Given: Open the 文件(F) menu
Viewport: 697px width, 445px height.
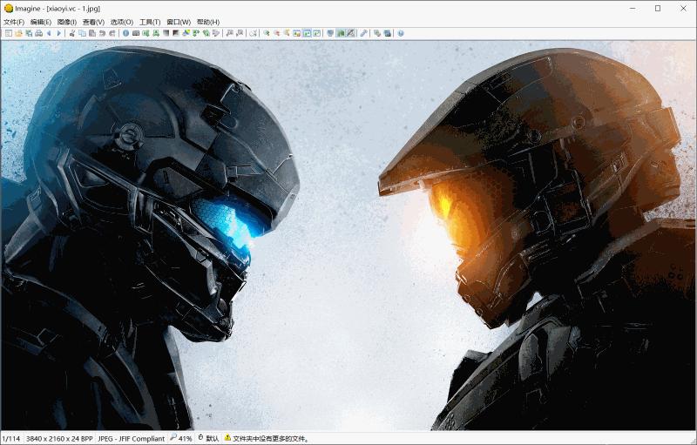Looking at the screenshot, I should tap(14, 22).
